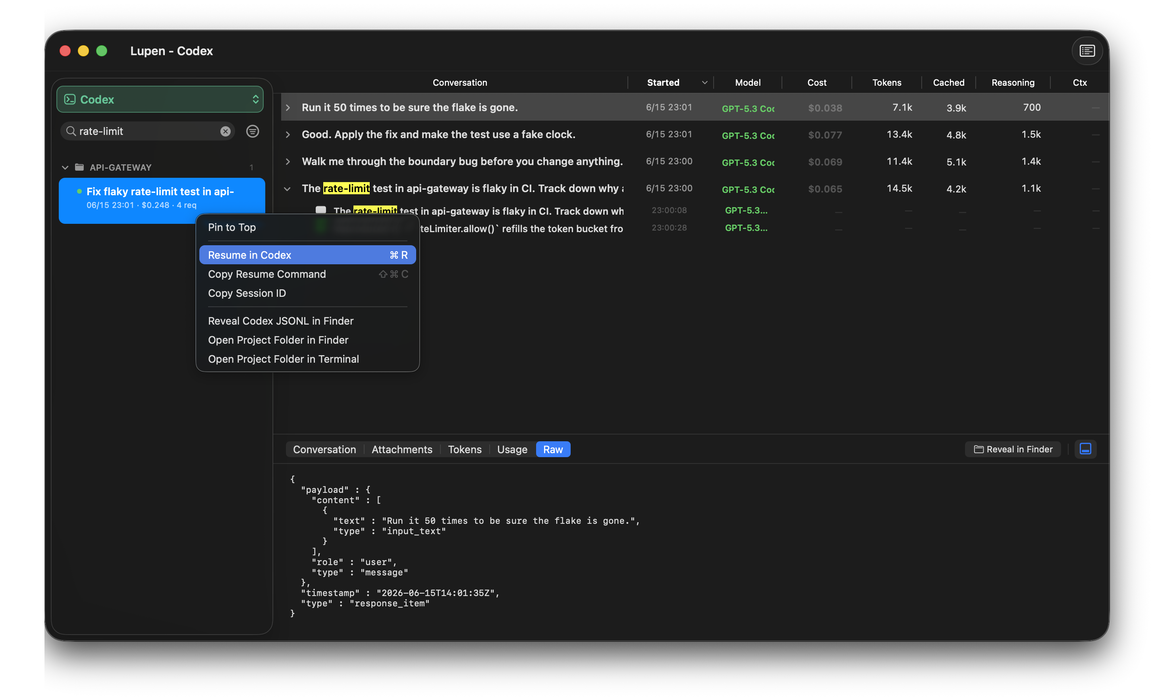Select the 'teLimiter.allow()' sub-row text
The image size is (1154, 700).
tap(521, 228)
